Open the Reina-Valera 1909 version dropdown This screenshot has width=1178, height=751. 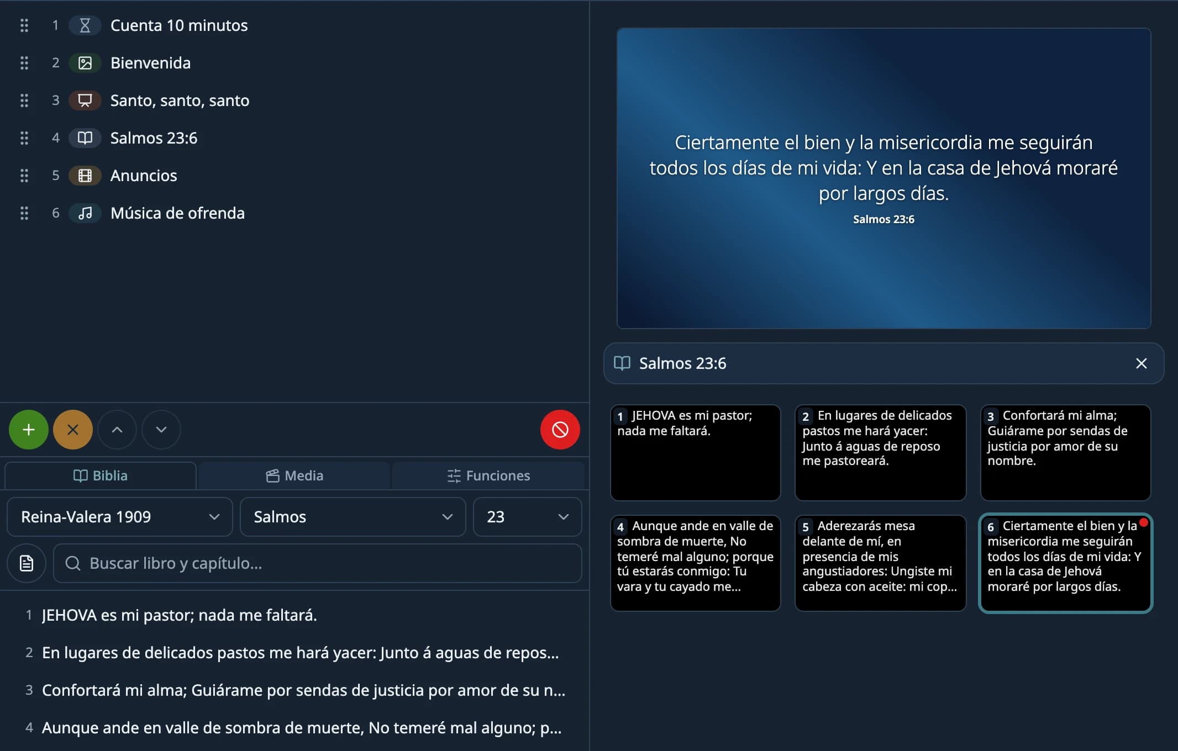pos(120,517)
